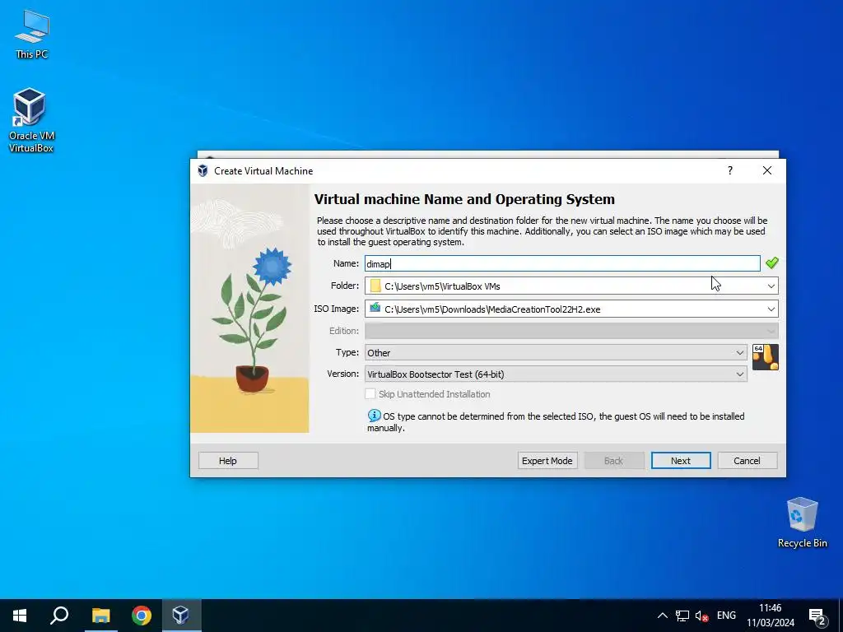Open the disabled Edition dropdown

(x=571, y=331)
